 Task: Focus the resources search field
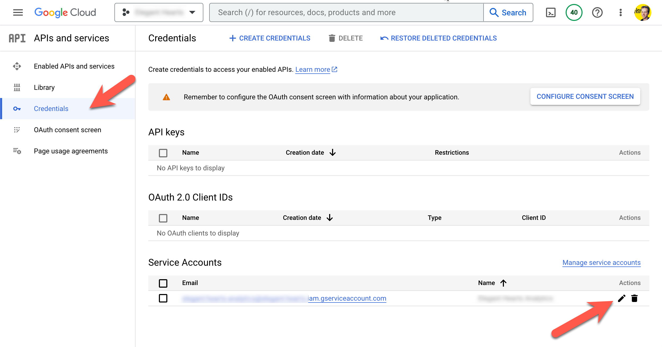(x=346, y=12)
